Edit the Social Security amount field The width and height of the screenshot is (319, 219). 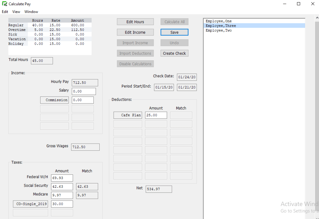tap(62, 187)
